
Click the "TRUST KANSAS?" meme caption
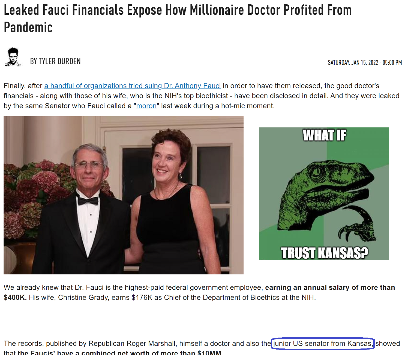pos(324,253)
